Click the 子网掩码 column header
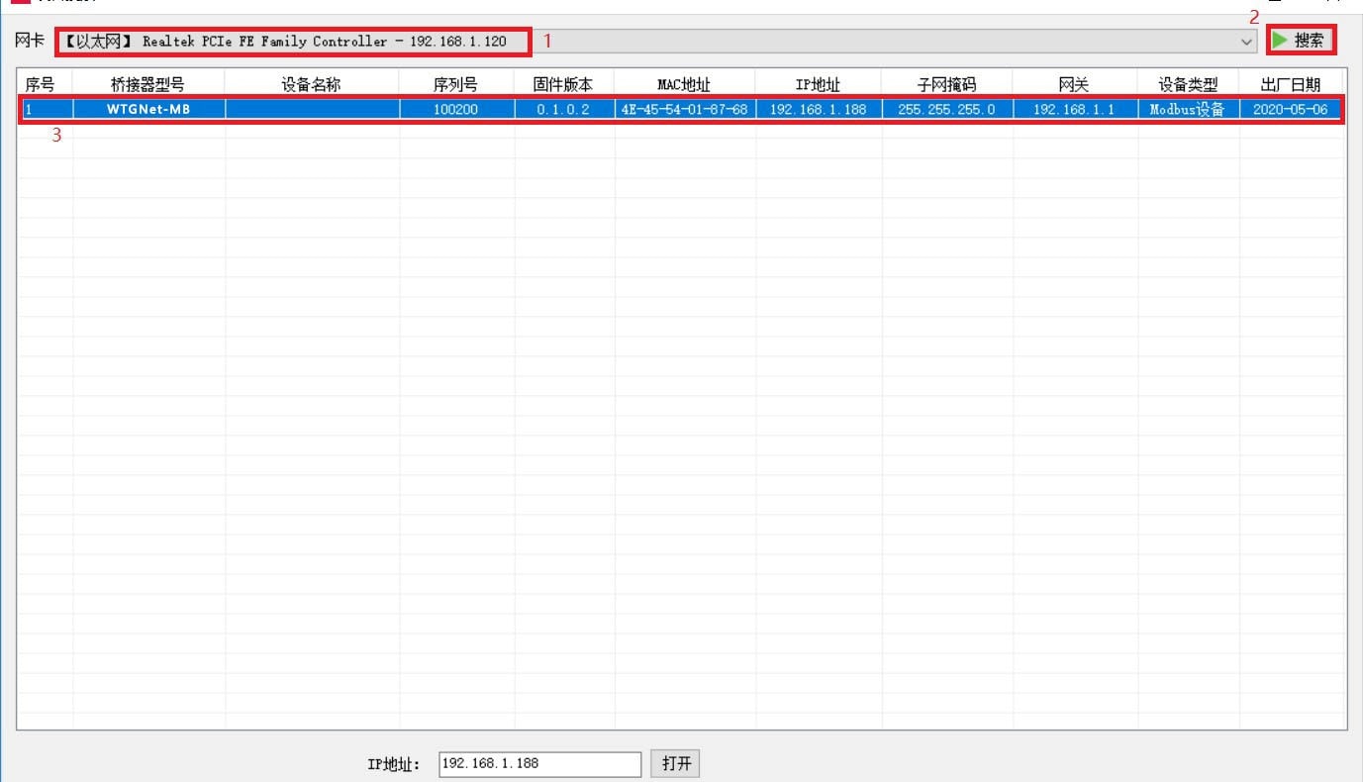This screenshot has height=782, width=1363. (x=947, y=85)
